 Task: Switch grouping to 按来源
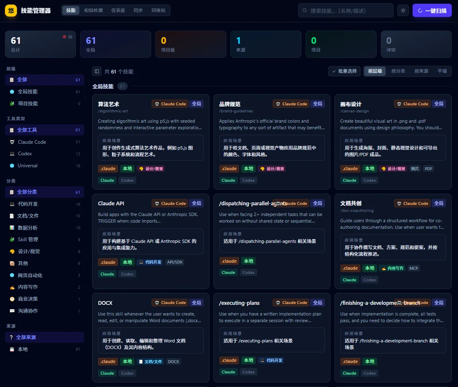click(x=421, y=71)
